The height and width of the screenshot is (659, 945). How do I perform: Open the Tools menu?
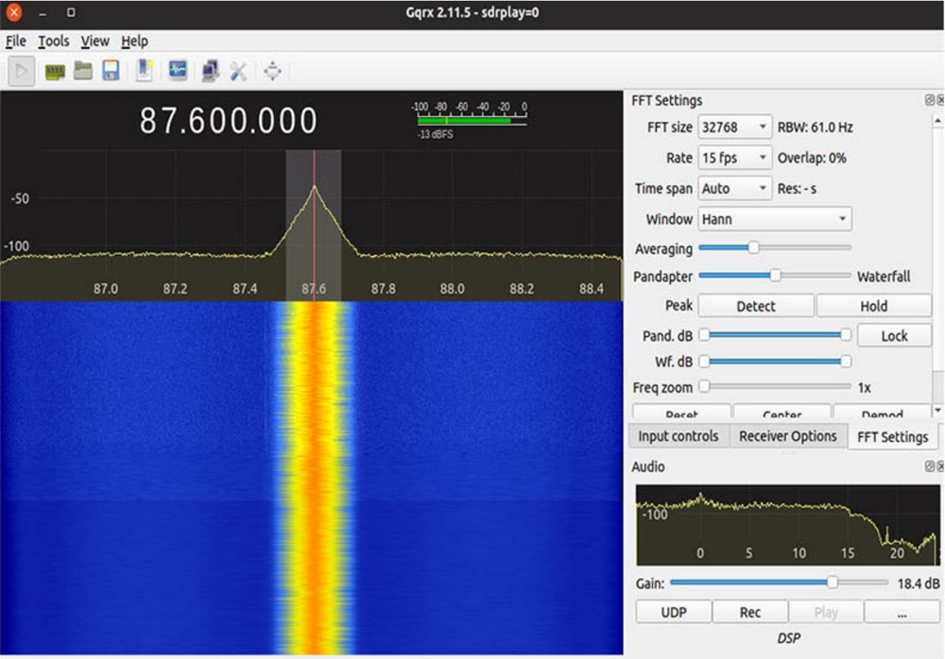(53, 42)
